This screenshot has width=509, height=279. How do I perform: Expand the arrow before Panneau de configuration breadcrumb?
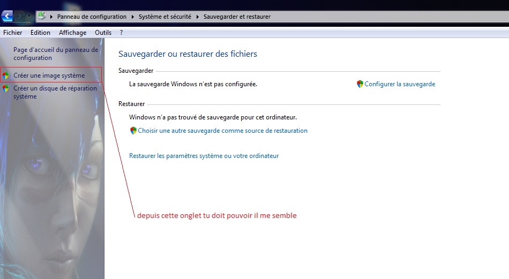click(x=51, y=17)
